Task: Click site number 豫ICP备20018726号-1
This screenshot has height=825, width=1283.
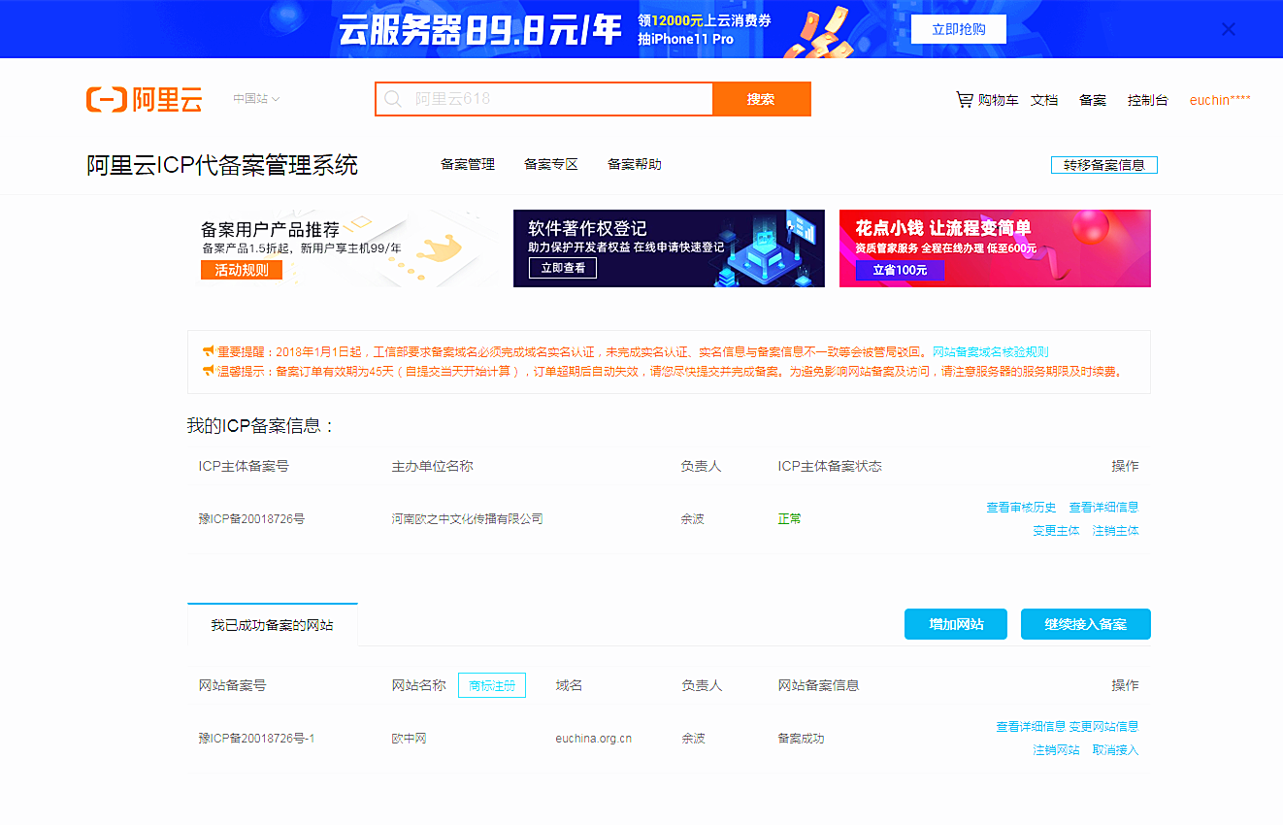Action: click(x=256, y=739)
